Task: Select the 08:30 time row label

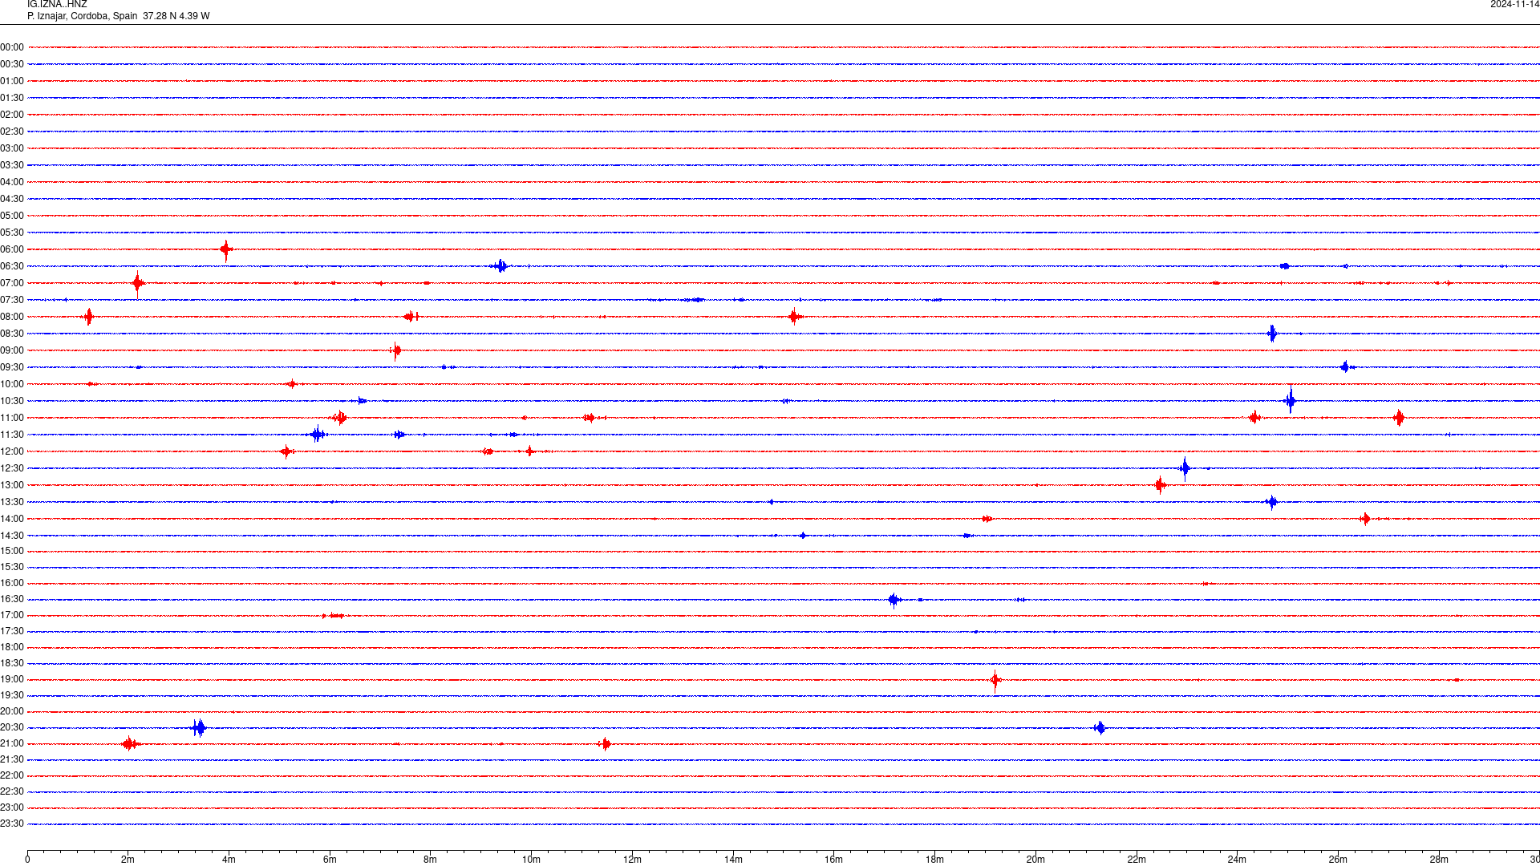Action: point(12,334)
